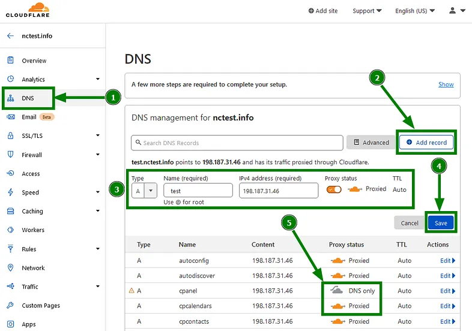Screen dimensions: 472x331
Task: Click the Custom Pages wrench icon
Action: click(11, 305)
